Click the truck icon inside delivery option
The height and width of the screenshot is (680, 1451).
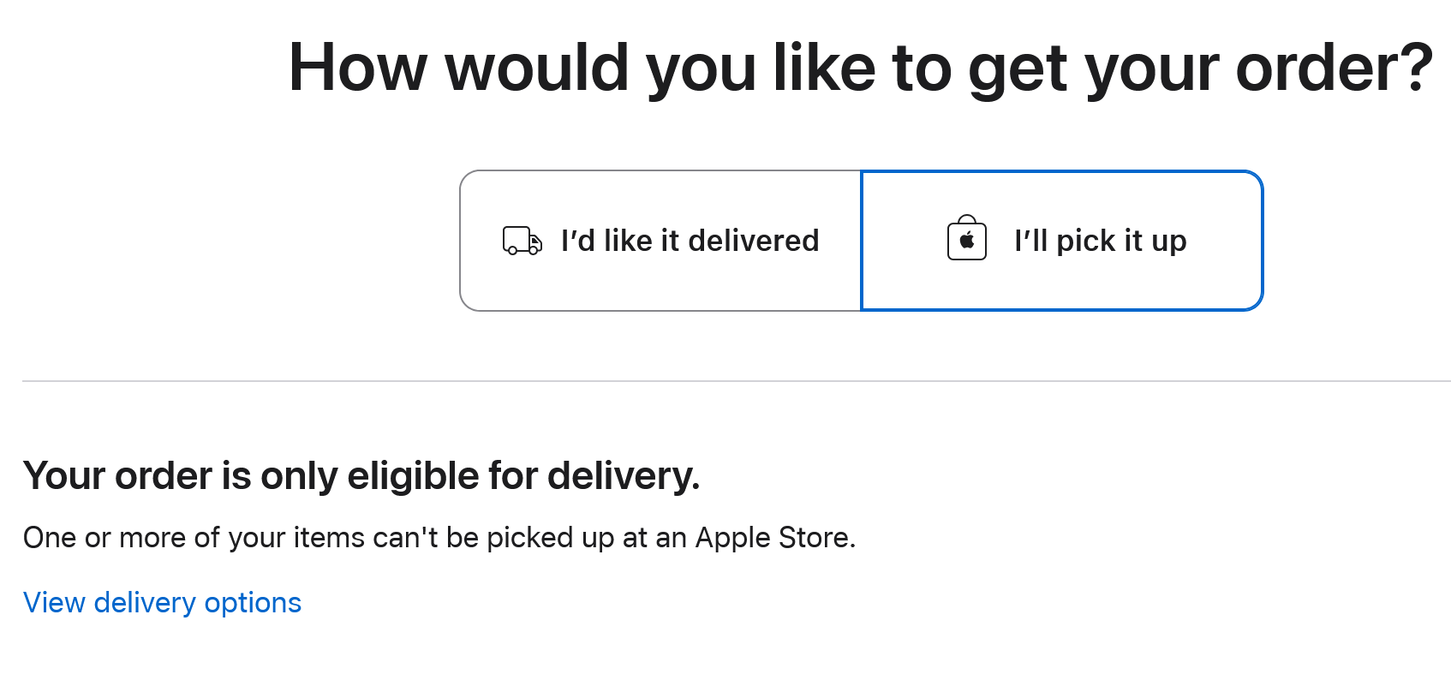(522, 241)
